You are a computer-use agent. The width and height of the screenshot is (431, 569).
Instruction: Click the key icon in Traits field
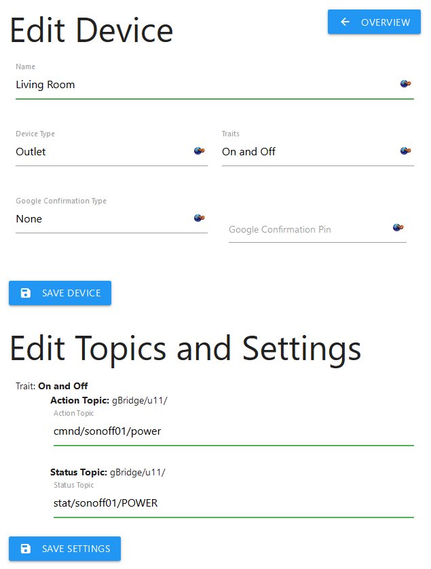click(x=406, y=151)
